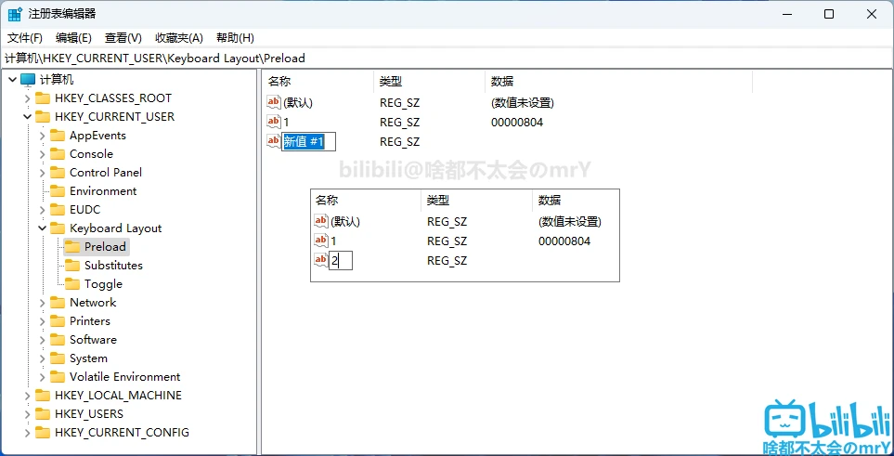Click the AppEvents folder icon
894x456 pixels.
pos(58,136)
